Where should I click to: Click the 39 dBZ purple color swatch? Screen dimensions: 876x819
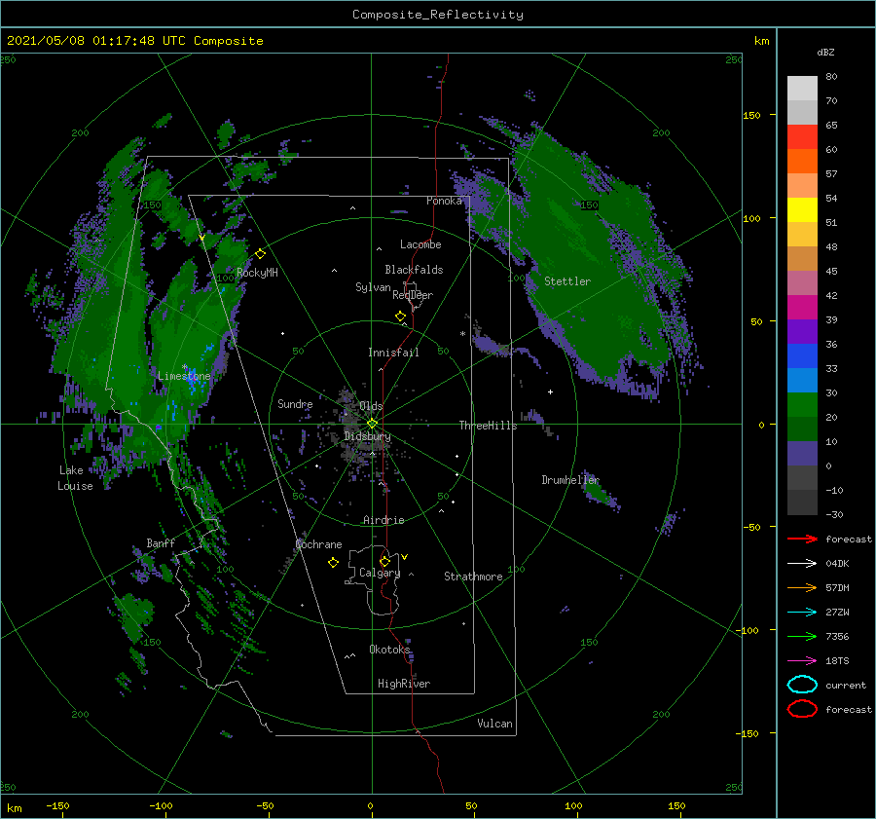coord(802,331)
